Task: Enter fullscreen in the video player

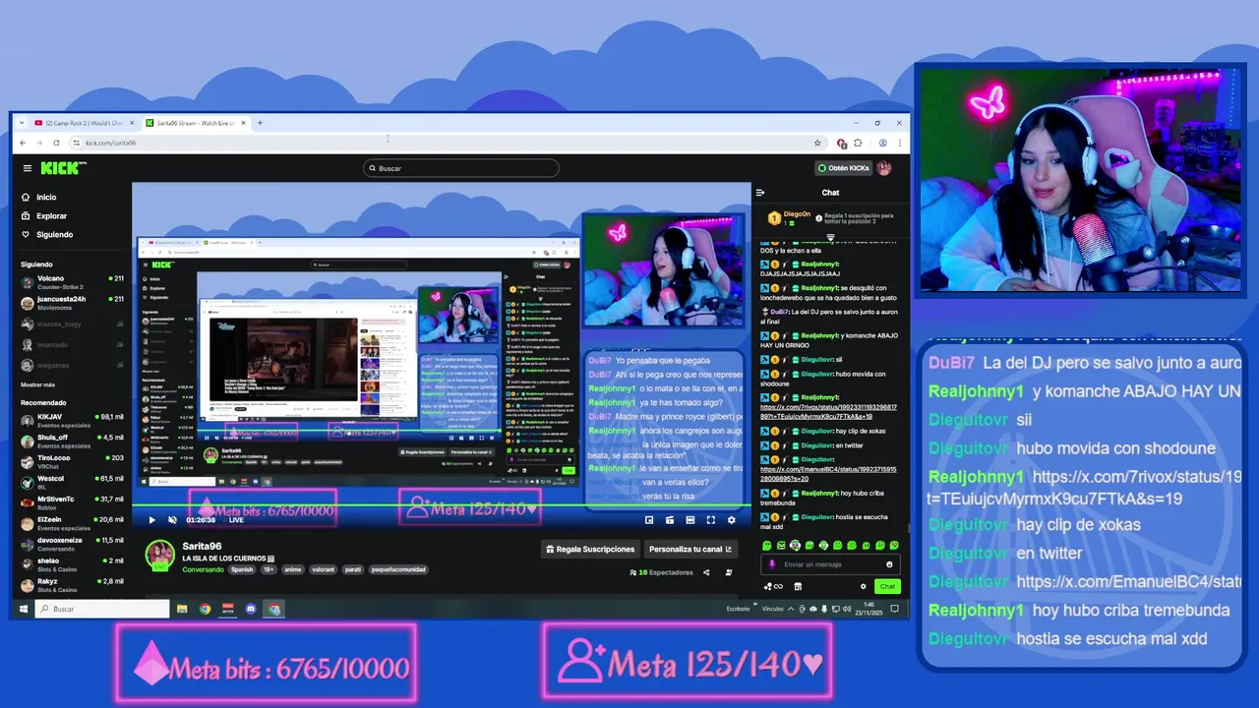Action: (x=711, y=520)
